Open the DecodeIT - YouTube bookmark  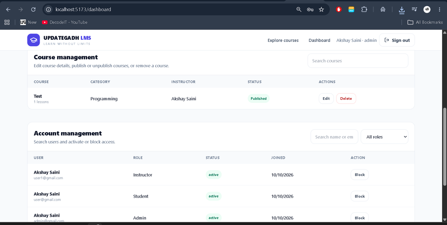point(65,22)
